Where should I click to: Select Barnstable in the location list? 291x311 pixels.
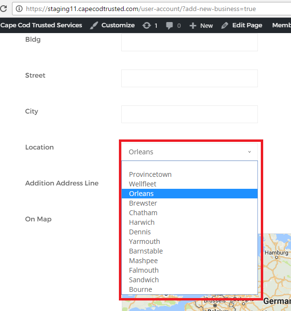tap(146, 251)
